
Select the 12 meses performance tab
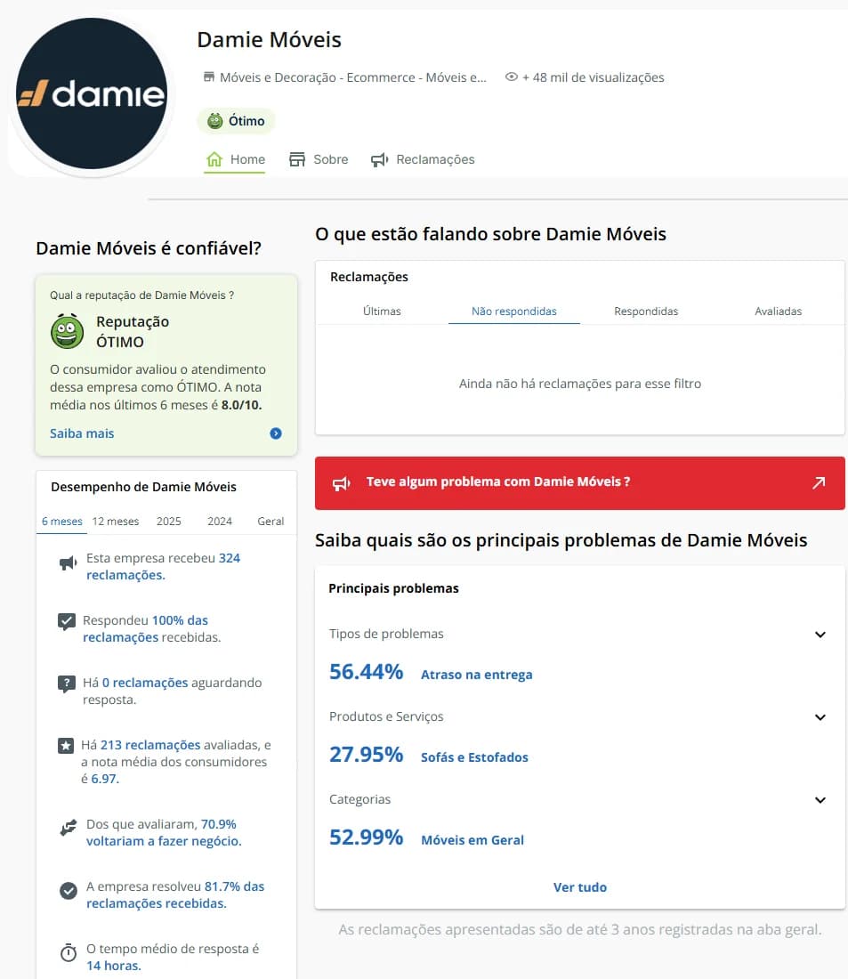click(x=116, y=522)
